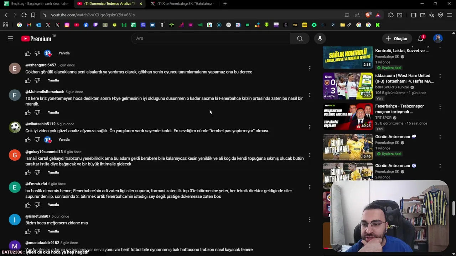456x256 pixels.
Task: Reply to @gokay19sunnetci13's comment
Action: pyautogui.click(x=53, y=172)
